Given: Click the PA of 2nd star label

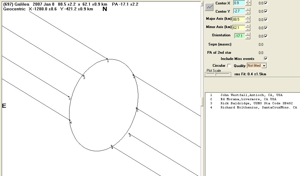Looking at the screenshot, I should (219, 52).
